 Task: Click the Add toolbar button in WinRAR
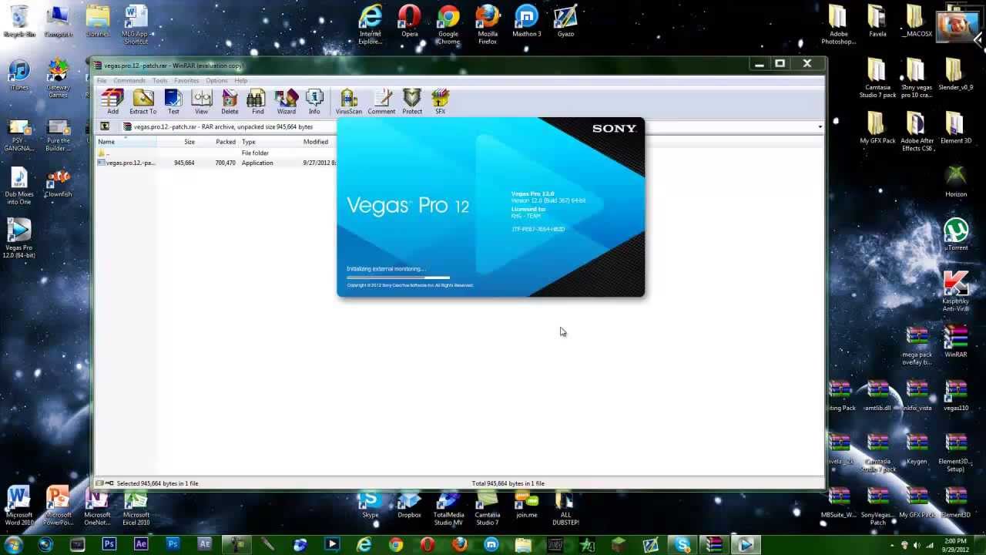click(112, 102)
